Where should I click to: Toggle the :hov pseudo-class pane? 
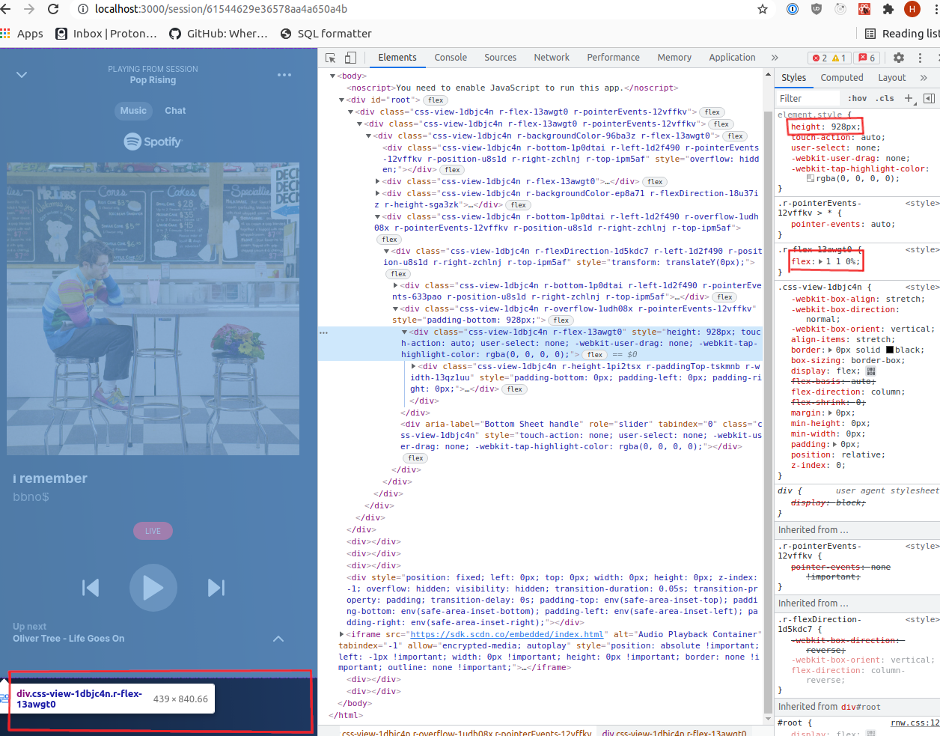858,98
